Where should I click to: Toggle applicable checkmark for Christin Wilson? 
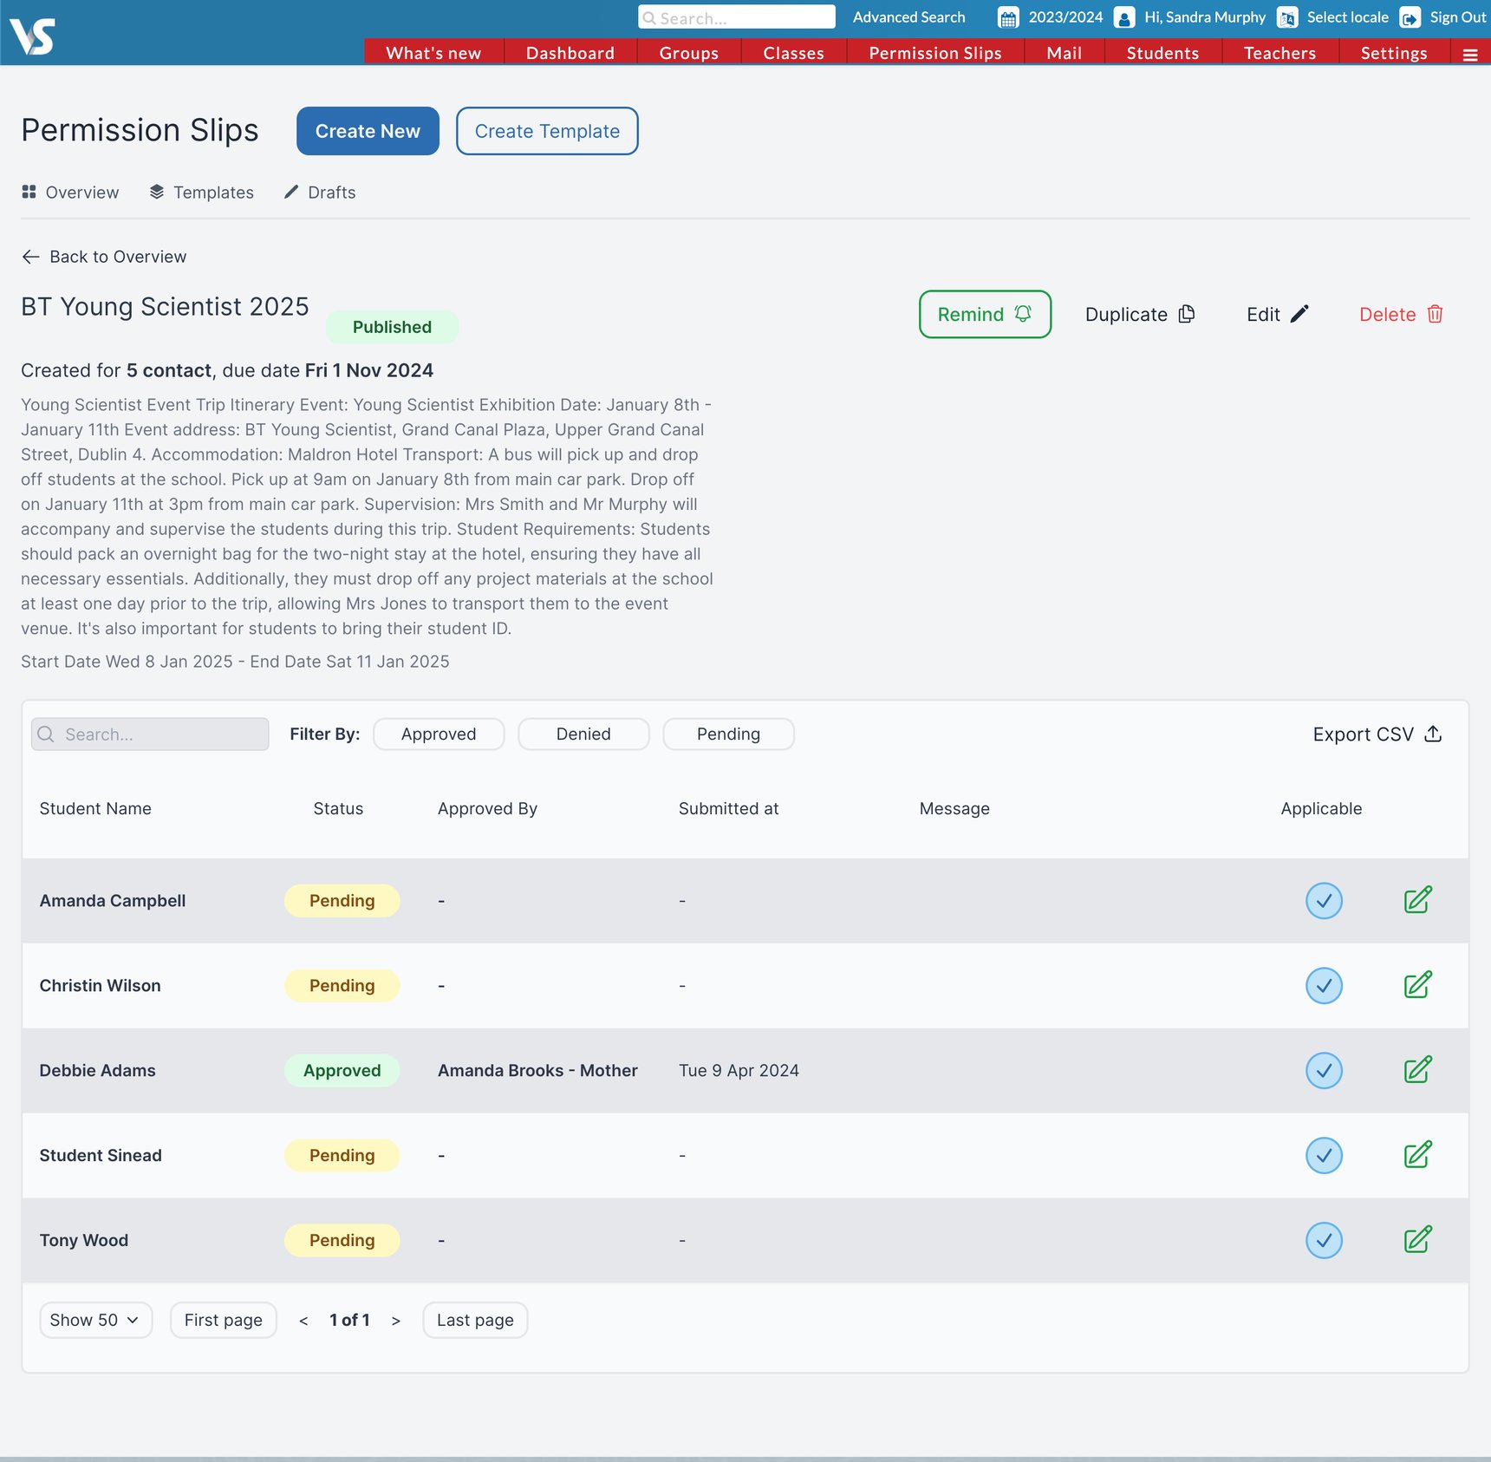tap(1324, 986)
